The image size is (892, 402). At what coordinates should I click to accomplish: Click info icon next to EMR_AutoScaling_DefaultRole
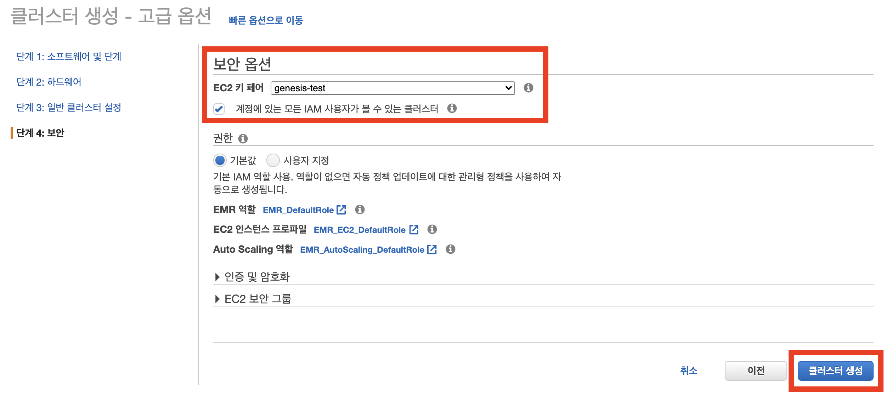tap(450, 249)
